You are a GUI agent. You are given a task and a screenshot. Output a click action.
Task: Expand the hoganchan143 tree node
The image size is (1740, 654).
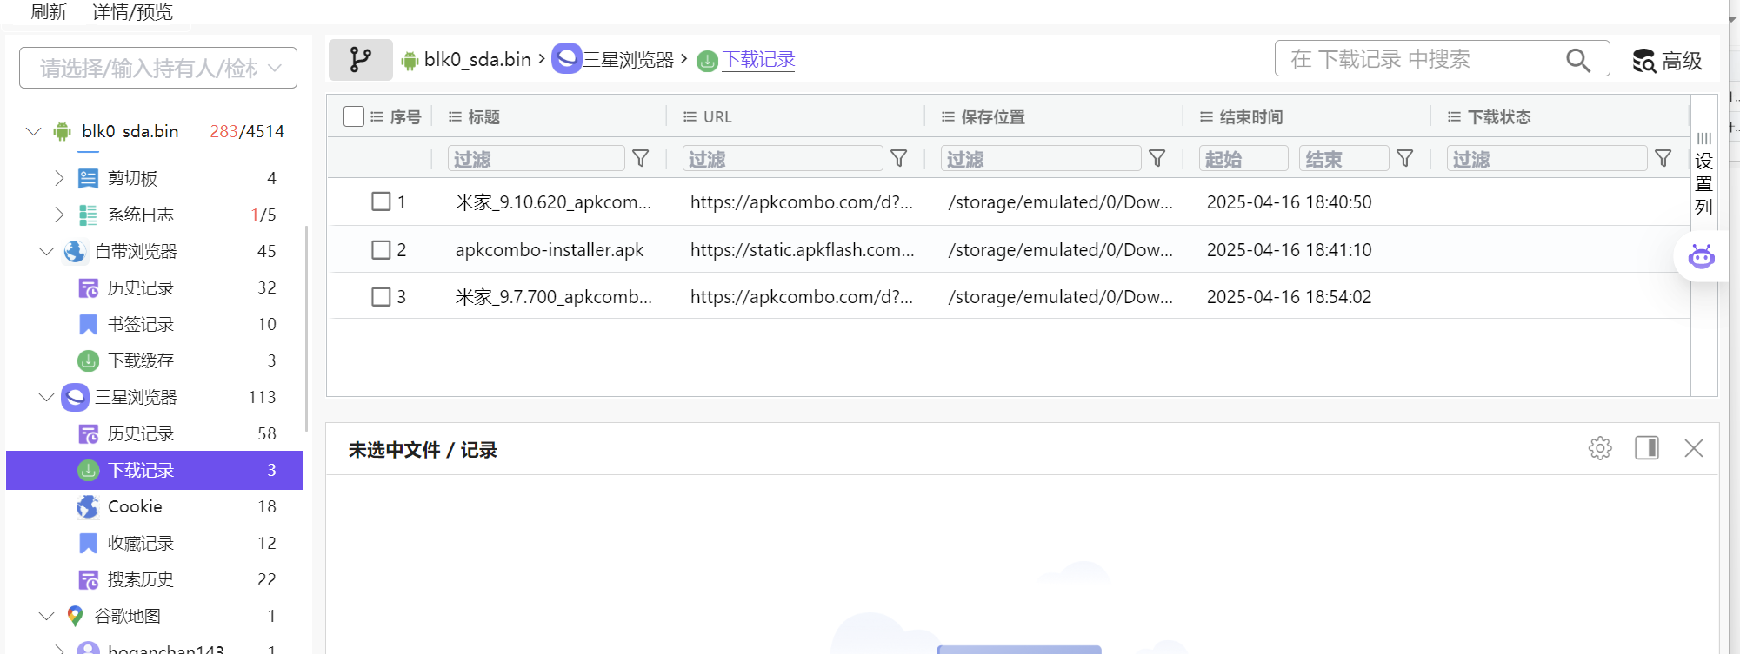pyautogui.click(x=59, y=649)
